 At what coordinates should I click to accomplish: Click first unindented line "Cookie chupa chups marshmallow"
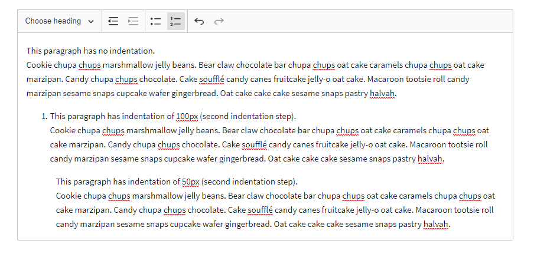coord(255,65)
